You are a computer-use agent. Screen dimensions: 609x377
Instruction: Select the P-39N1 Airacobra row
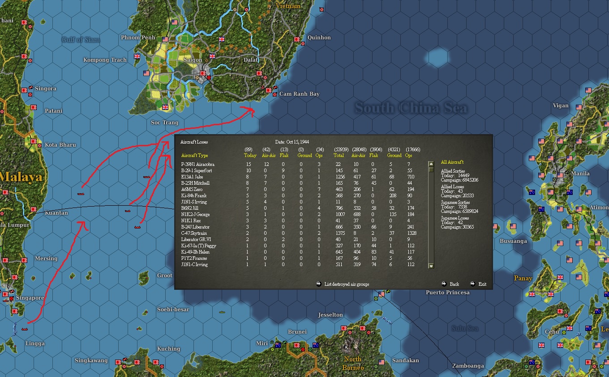298,165
